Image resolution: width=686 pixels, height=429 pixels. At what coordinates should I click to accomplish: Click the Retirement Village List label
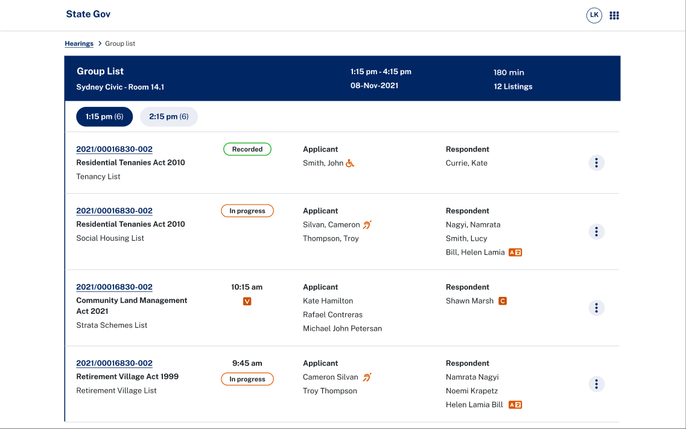click(116, 390)
